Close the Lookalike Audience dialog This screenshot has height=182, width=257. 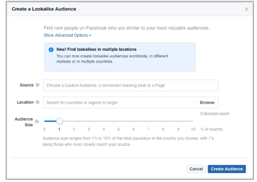click(x=246, y=9)
